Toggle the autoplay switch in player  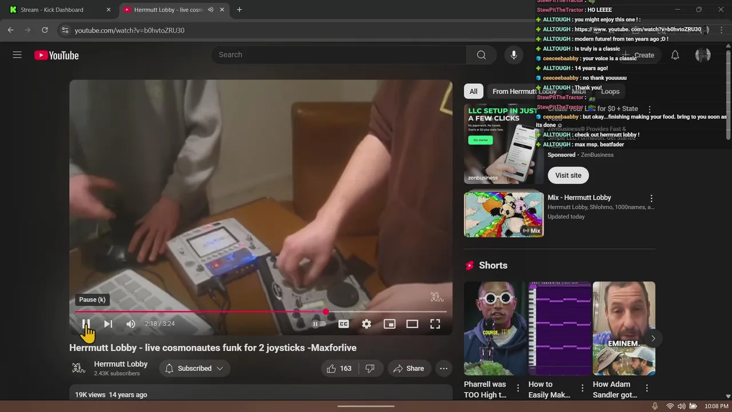click(x=319, y=324)
